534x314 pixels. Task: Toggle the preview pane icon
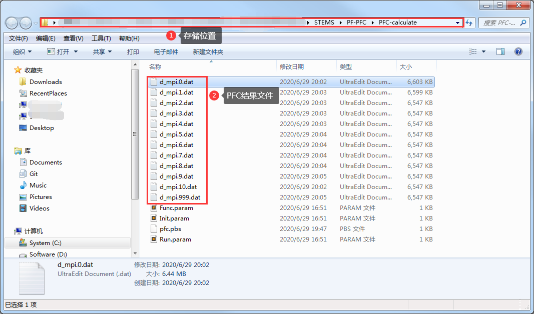click(500, 51)
